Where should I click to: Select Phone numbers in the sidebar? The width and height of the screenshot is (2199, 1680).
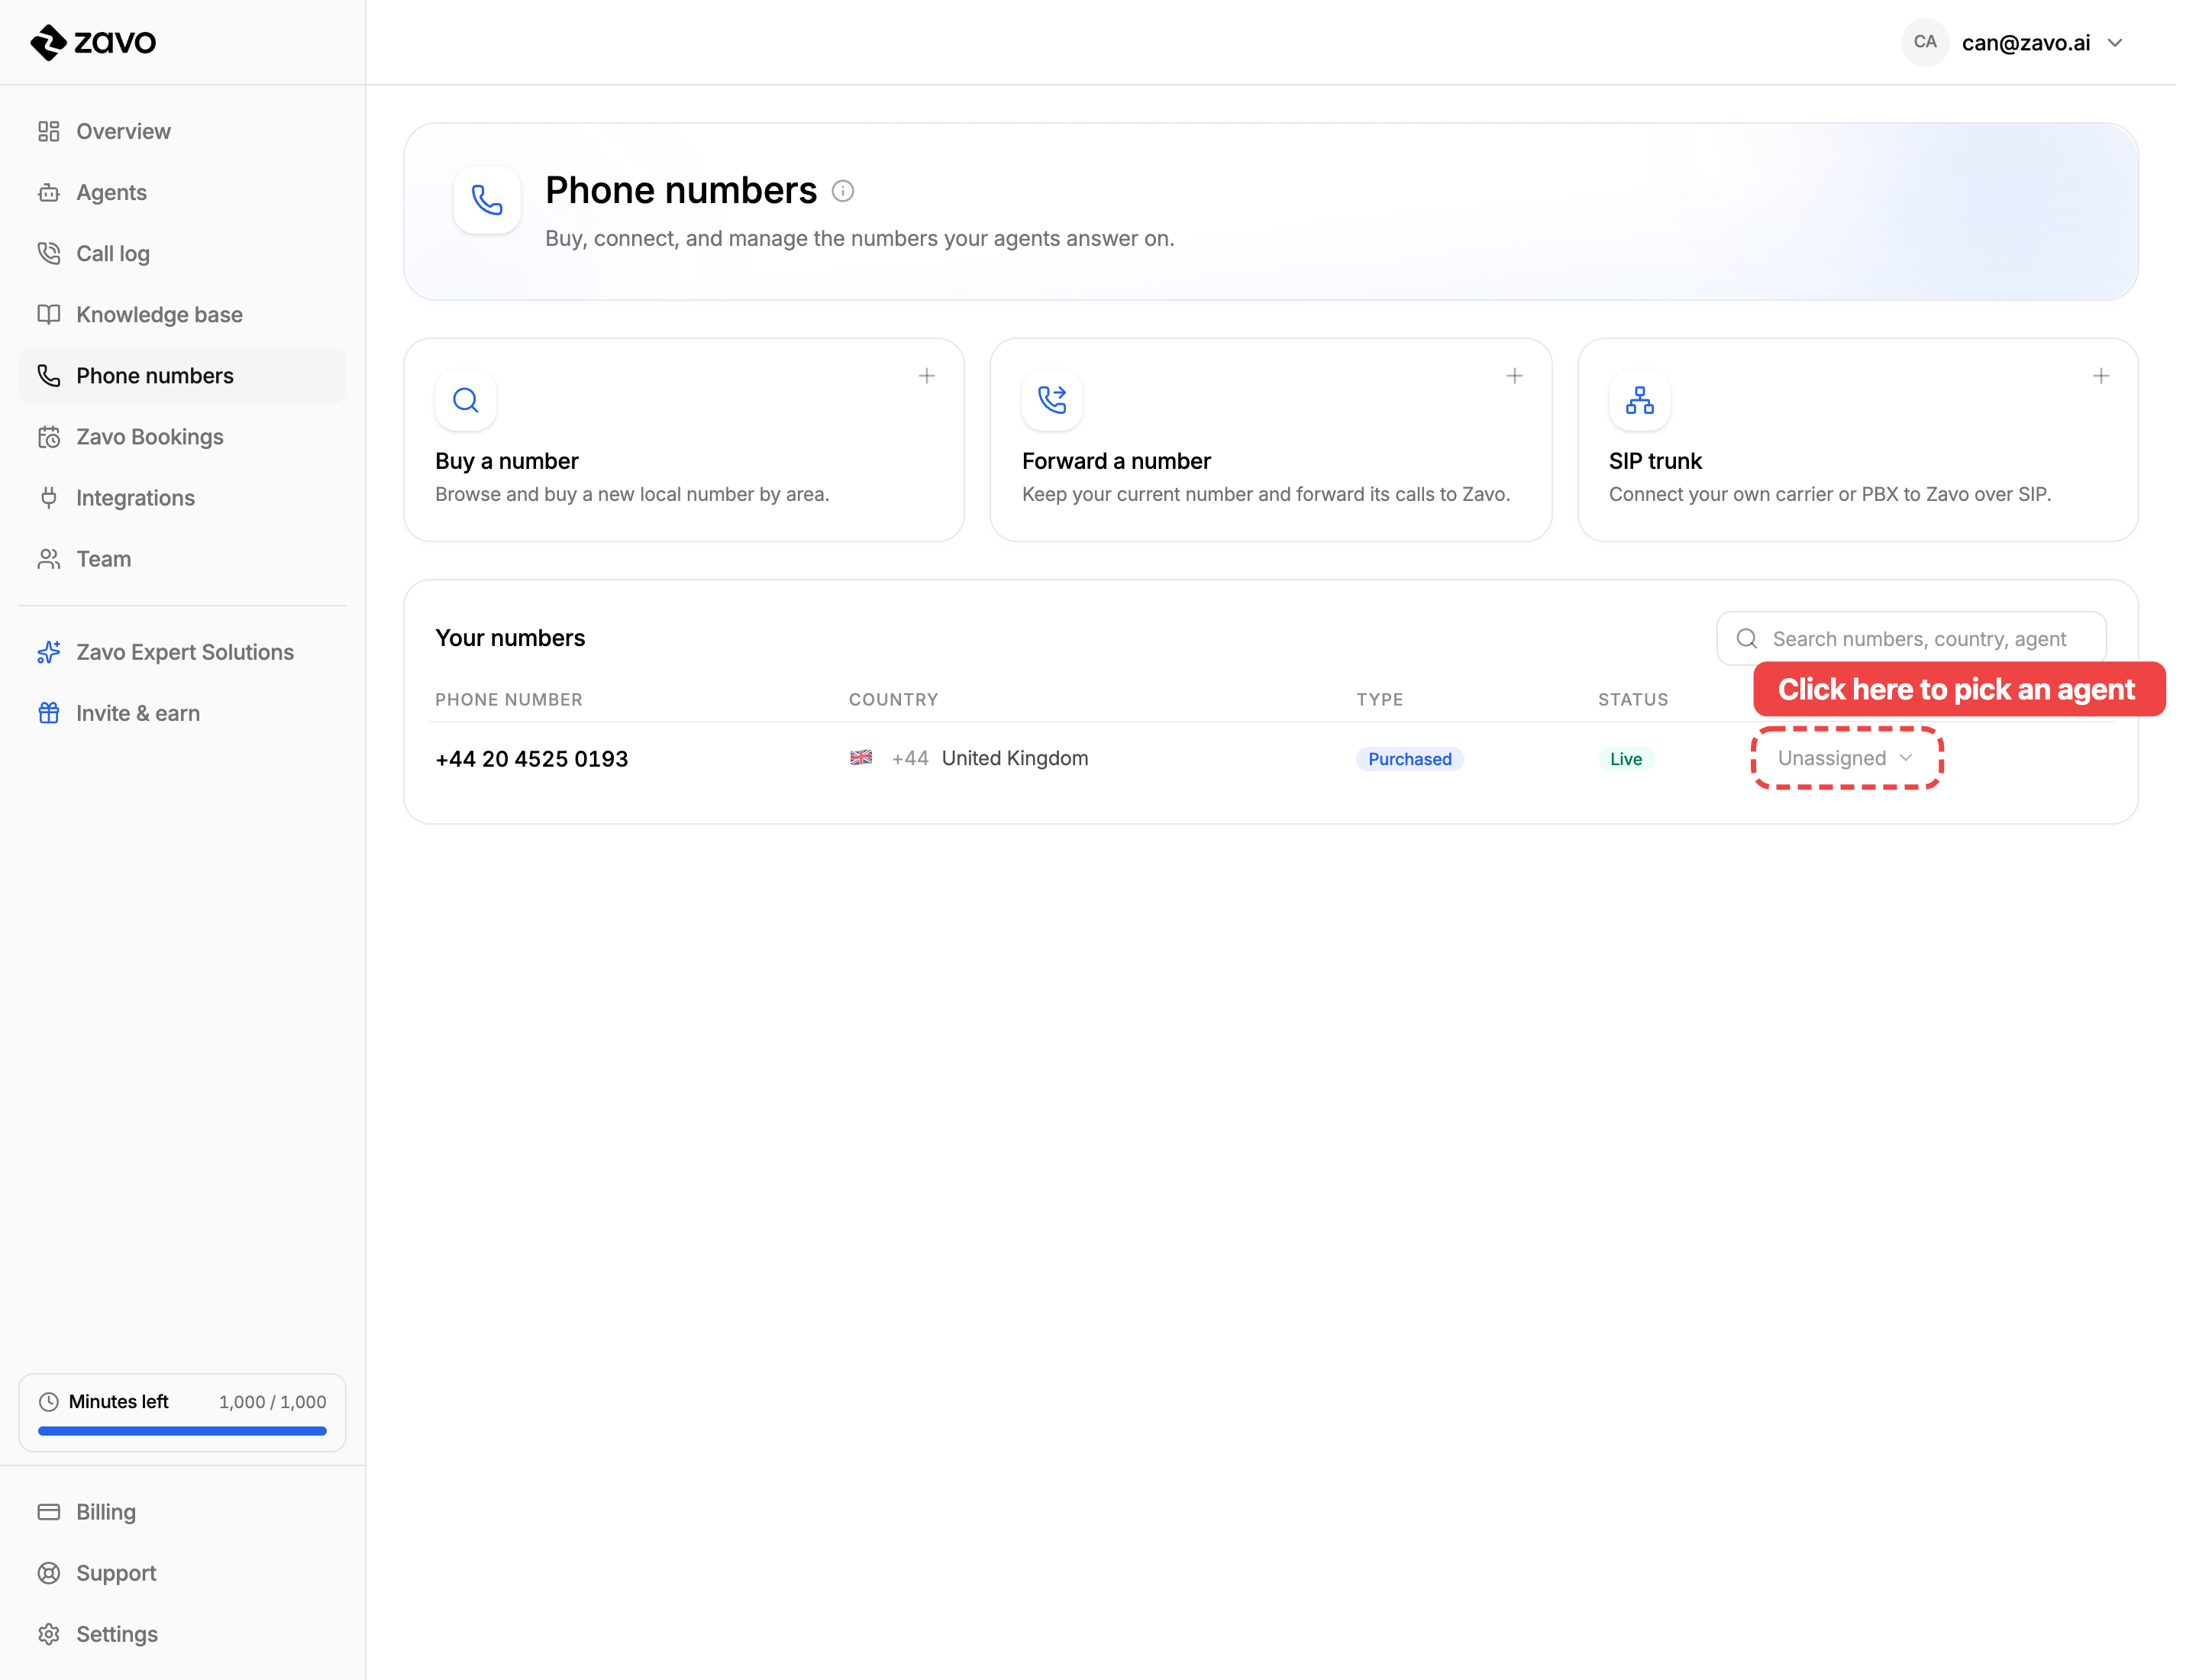coord(183,376)
